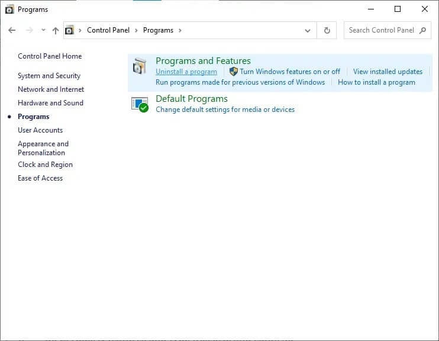
Task: Go up one level with Up arrow
Action: (x=56, y=30)
